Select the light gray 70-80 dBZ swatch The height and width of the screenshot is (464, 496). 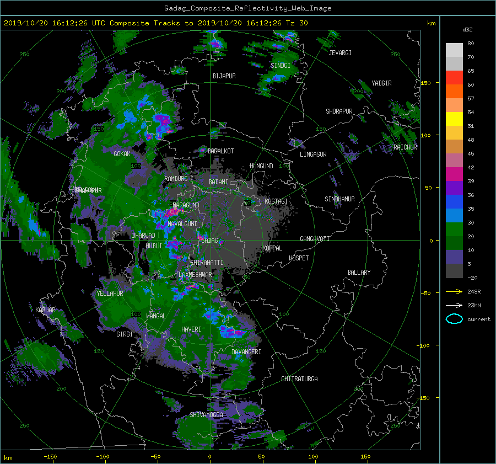(454, 50)
